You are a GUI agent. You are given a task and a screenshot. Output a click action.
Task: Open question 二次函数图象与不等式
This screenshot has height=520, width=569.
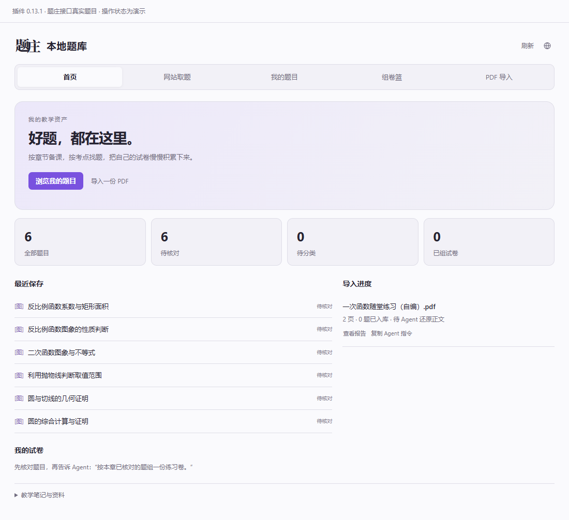pyautogui.click(x=62, y=353)
